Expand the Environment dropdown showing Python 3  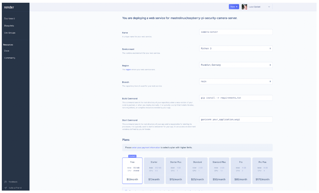pos(236,49)
